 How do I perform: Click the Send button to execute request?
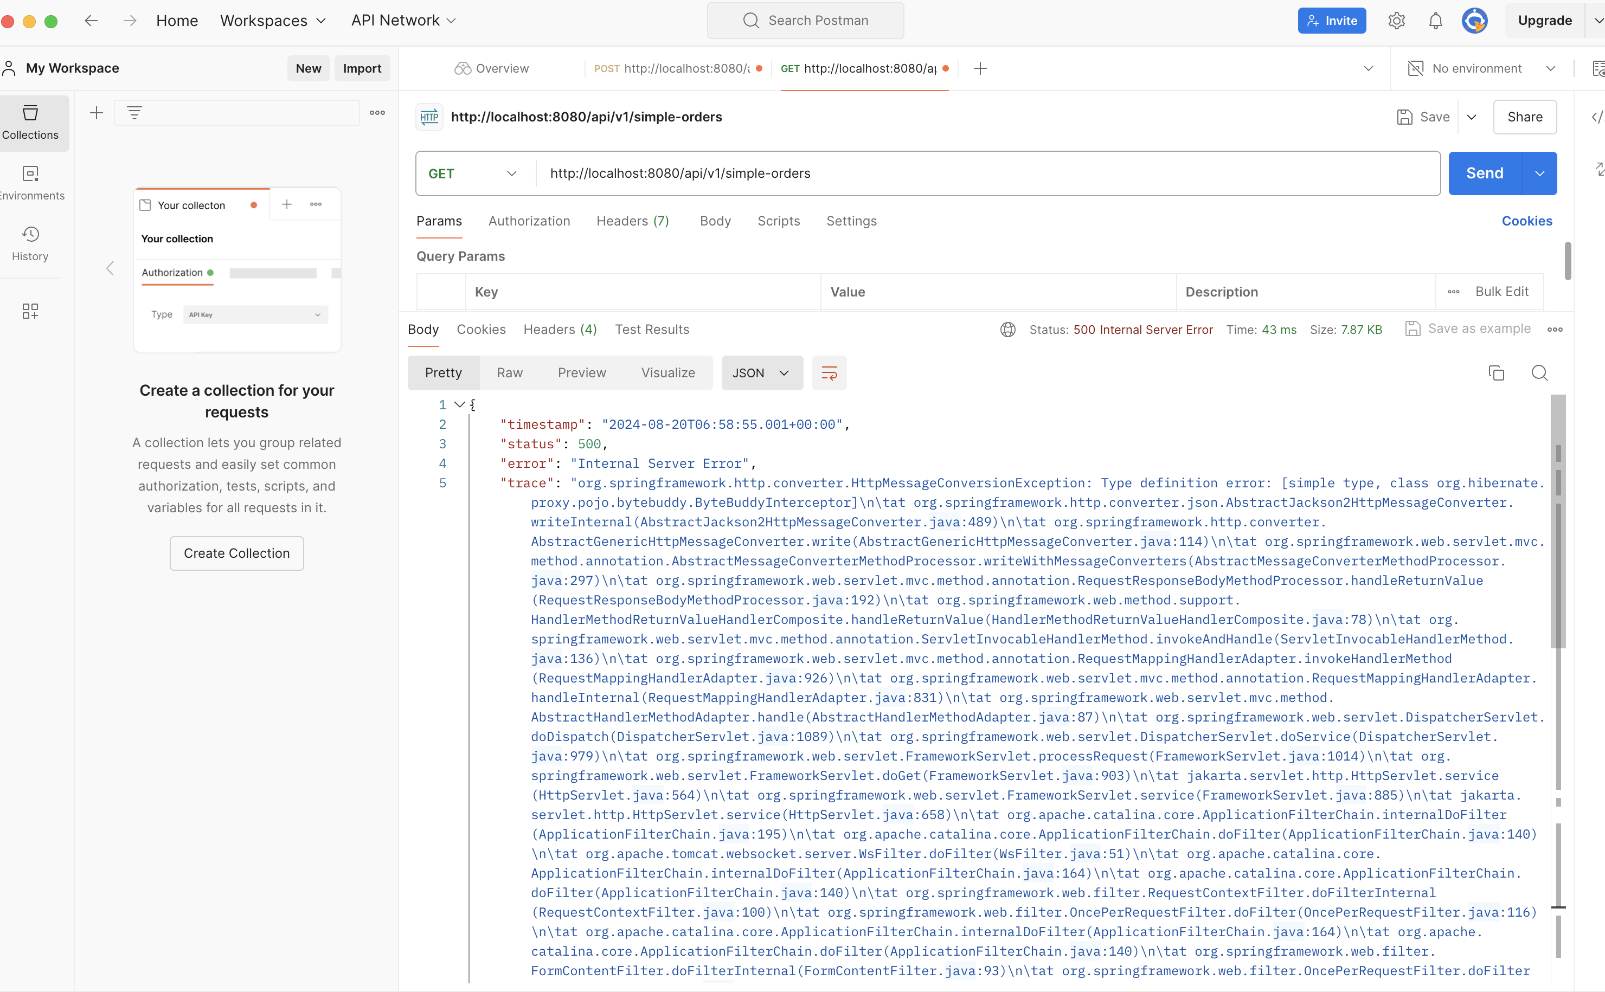point(1484,173)
